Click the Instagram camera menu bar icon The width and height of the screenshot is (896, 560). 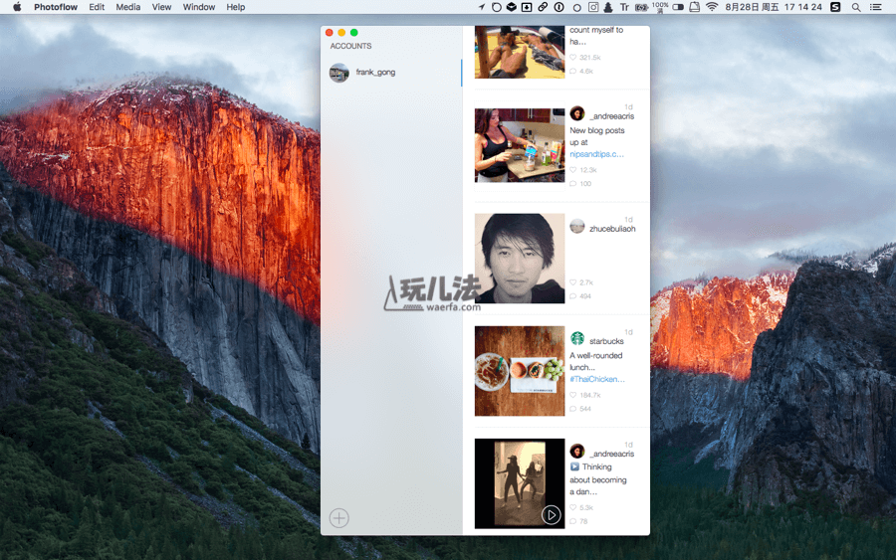(x=593, y=7)
